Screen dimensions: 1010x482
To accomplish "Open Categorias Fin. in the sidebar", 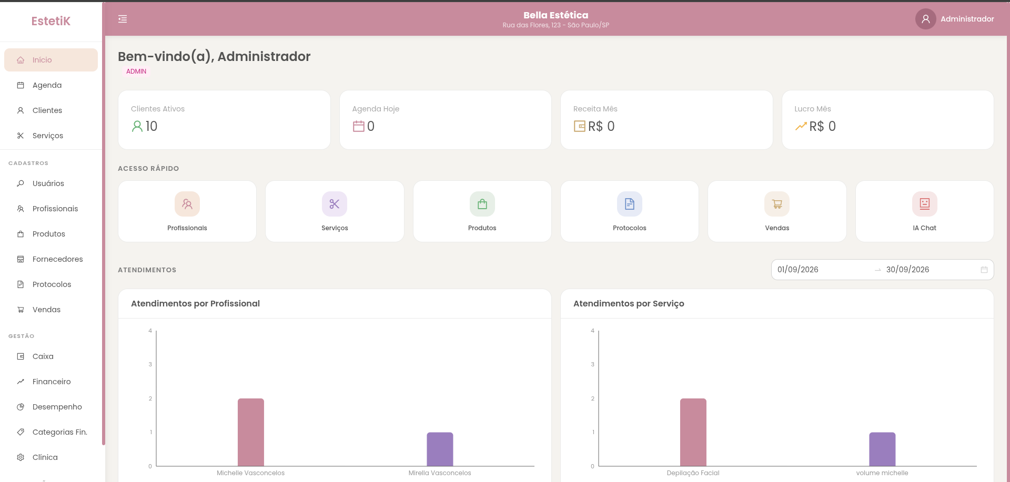I will pyautogui.click(x=51, y=432).
